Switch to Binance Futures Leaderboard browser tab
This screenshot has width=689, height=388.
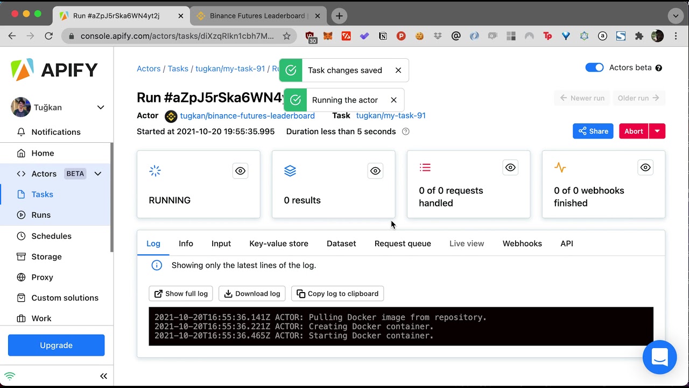click(x=257, y=16)
